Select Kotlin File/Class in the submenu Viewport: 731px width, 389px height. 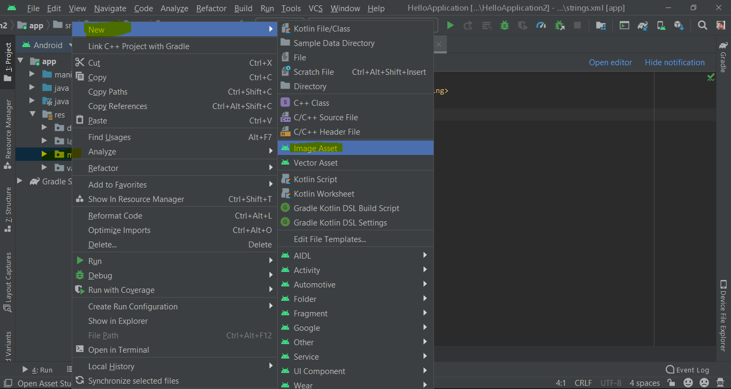355,28
